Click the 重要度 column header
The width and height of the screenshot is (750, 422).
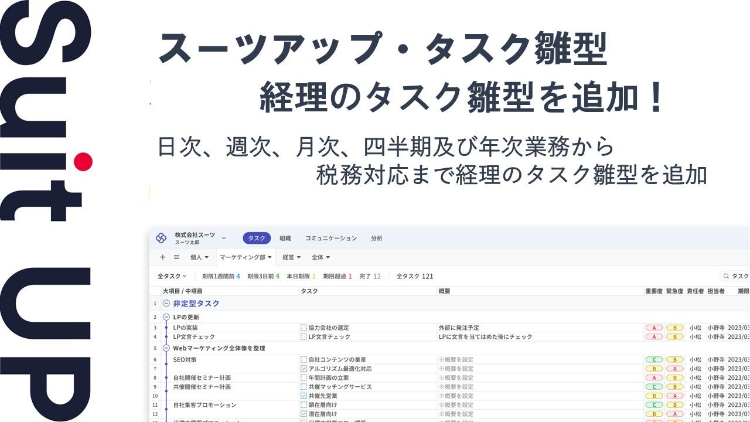[x=654, y=291]
